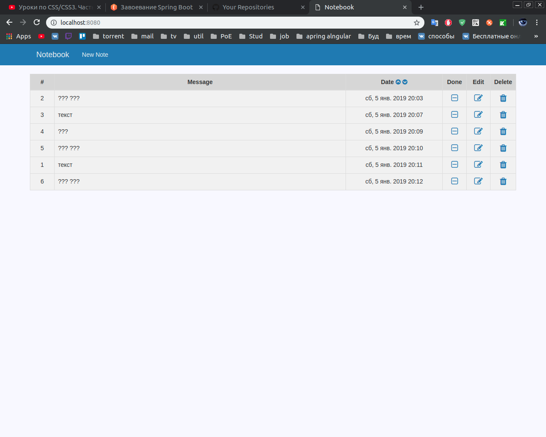Expand the overflow bookmarks chevron
Image resolution: width=546 pixels, height=437 pixels.
pos(536,36)
